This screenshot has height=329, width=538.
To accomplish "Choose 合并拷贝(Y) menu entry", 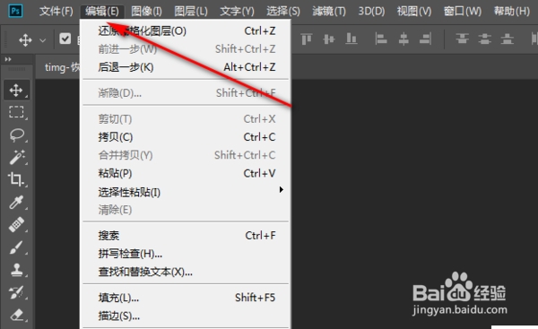I will (x=186, y=155).
